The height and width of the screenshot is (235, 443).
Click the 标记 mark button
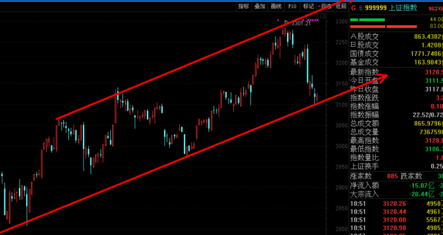point(308,6)
